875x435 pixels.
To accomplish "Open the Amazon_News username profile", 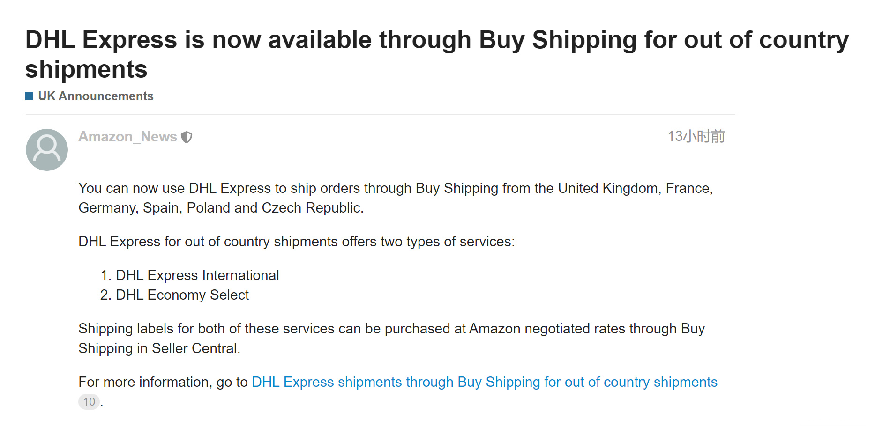I will click(127, 137).
